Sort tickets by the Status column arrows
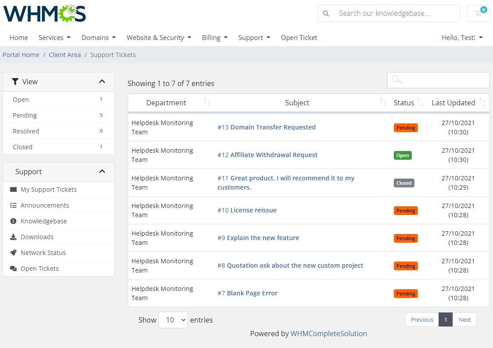493x348 pixels. (420, 102)
